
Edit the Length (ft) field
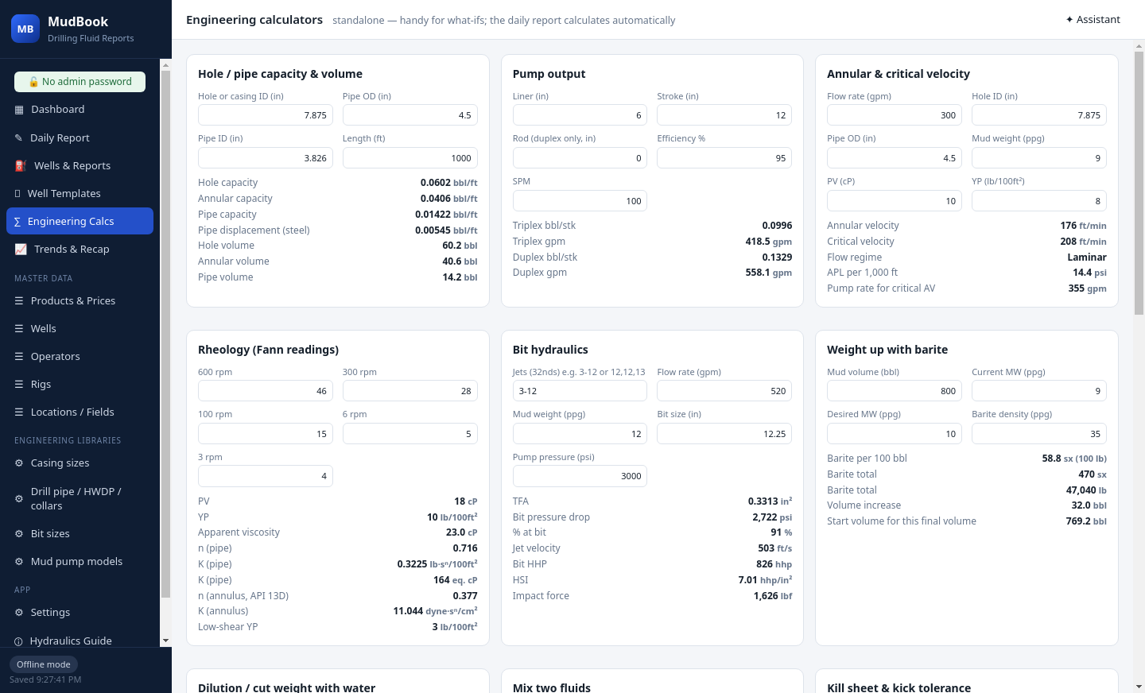(410, 157)
